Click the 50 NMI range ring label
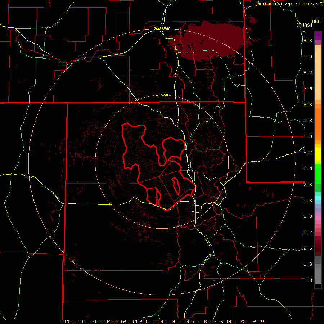 pyautogui.click(x=162, y=95)
